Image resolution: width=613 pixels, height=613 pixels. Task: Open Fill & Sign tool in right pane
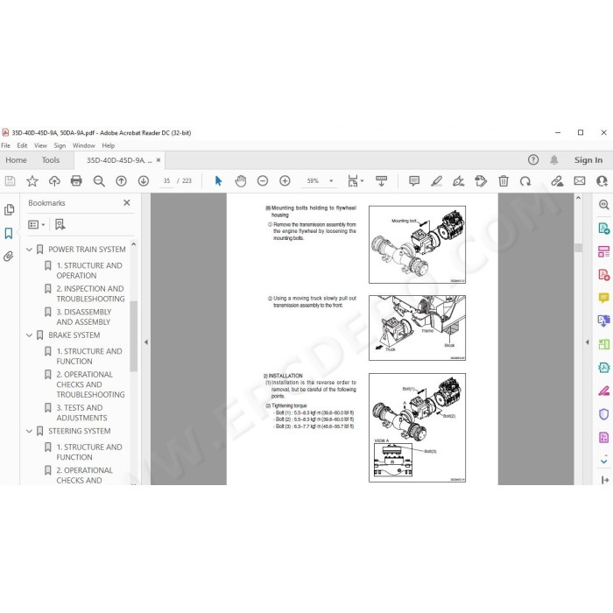604,391
